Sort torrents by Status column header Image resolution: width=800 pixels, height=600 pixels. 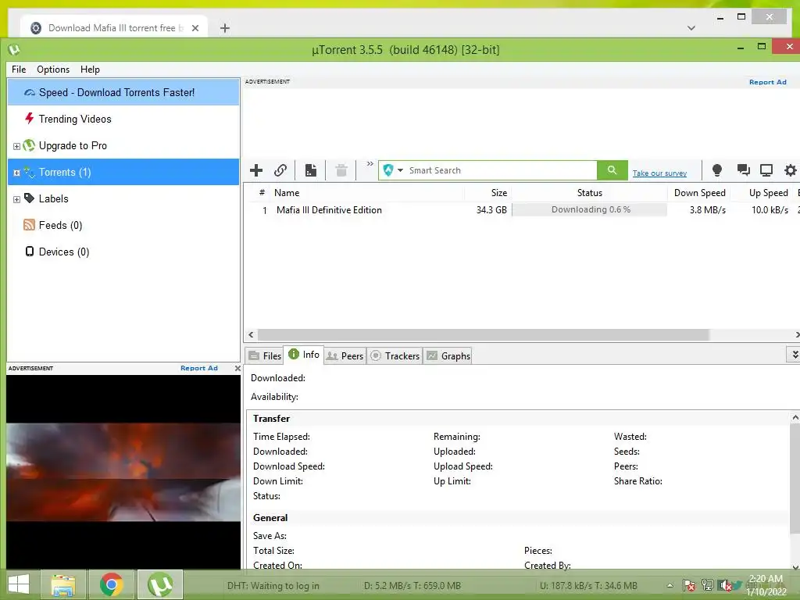click(589, 193)
